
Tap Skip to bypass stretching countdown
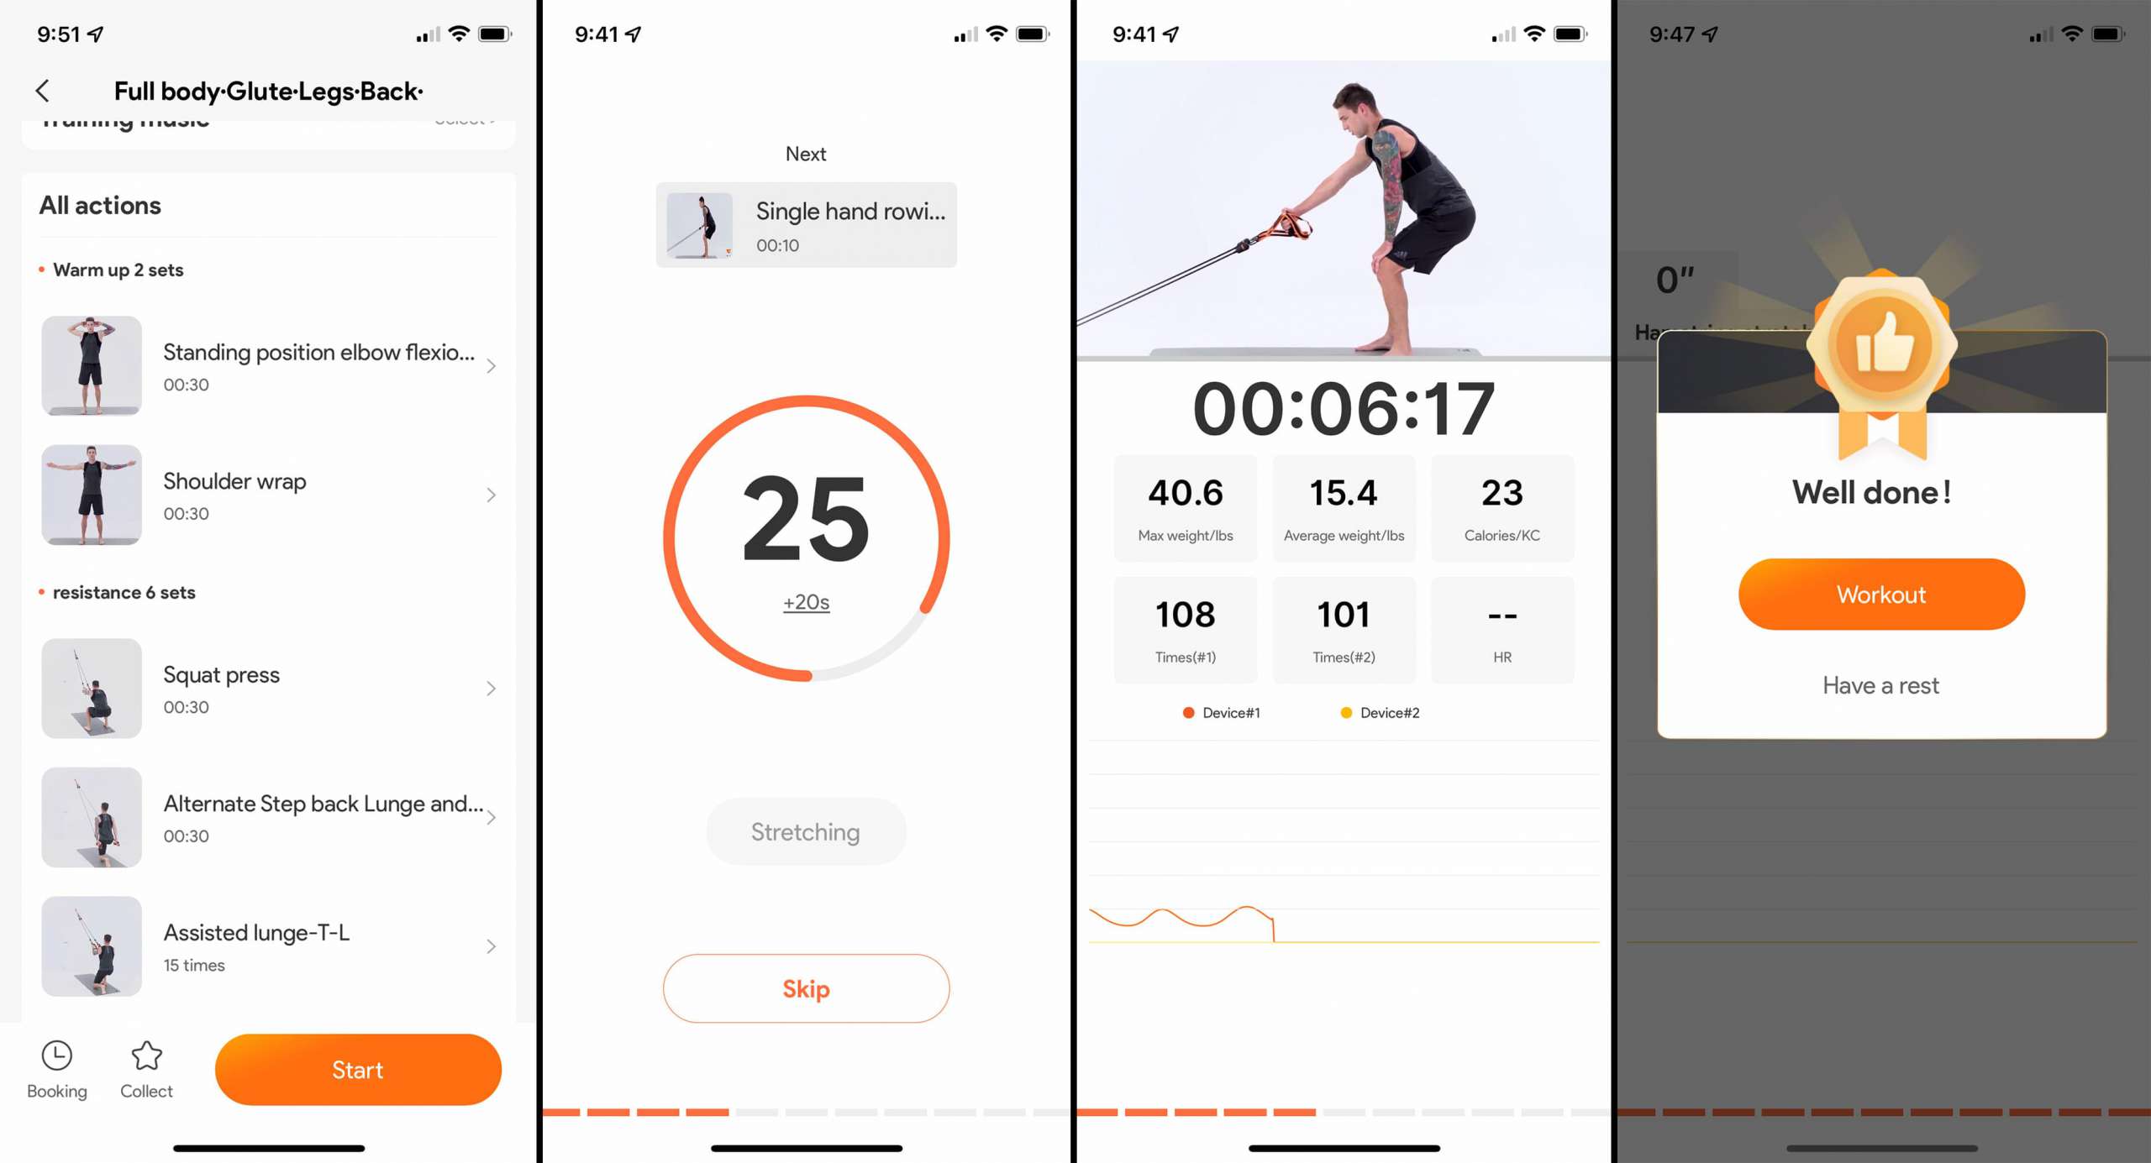coord(806,988)
